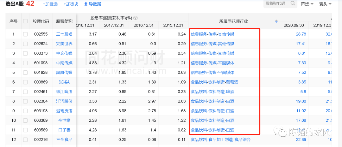Click +加自选 button
This screenshot has width=342, height=147.
[x=50, y=4]
